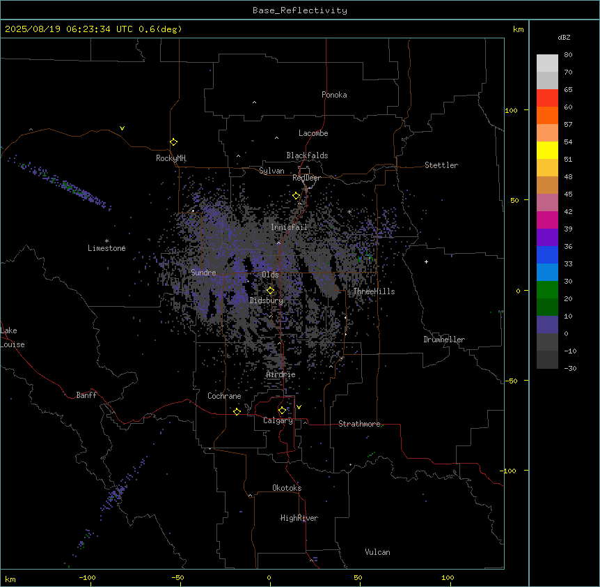This screenshot has width=600, height=587.
Task: Click the km unit label at bottom left
Action: (x=10, y=579)
